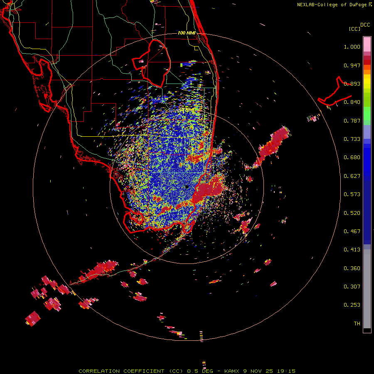Viewport: 374px width, 374px height.
Task: Click the KAMX station identifier in the caption
Action: 232,371
